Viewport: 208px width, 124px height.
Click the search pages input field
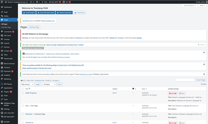(x=185, y=80)
